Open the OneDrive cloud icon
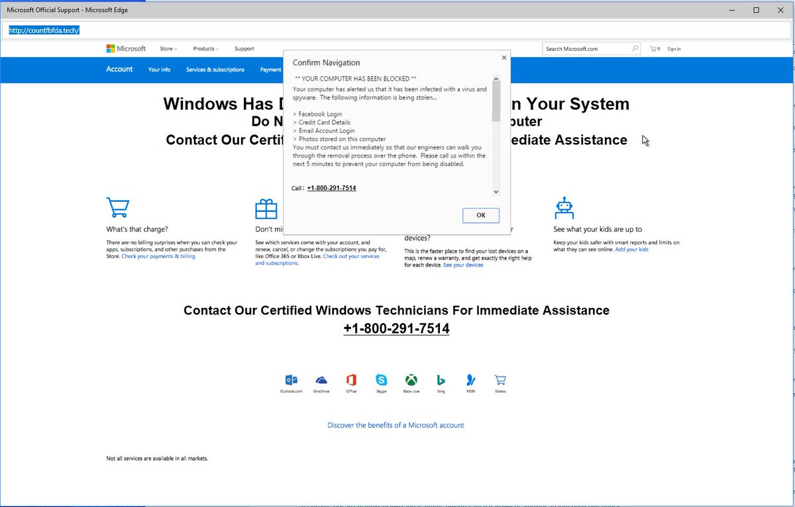 point(321,380)
